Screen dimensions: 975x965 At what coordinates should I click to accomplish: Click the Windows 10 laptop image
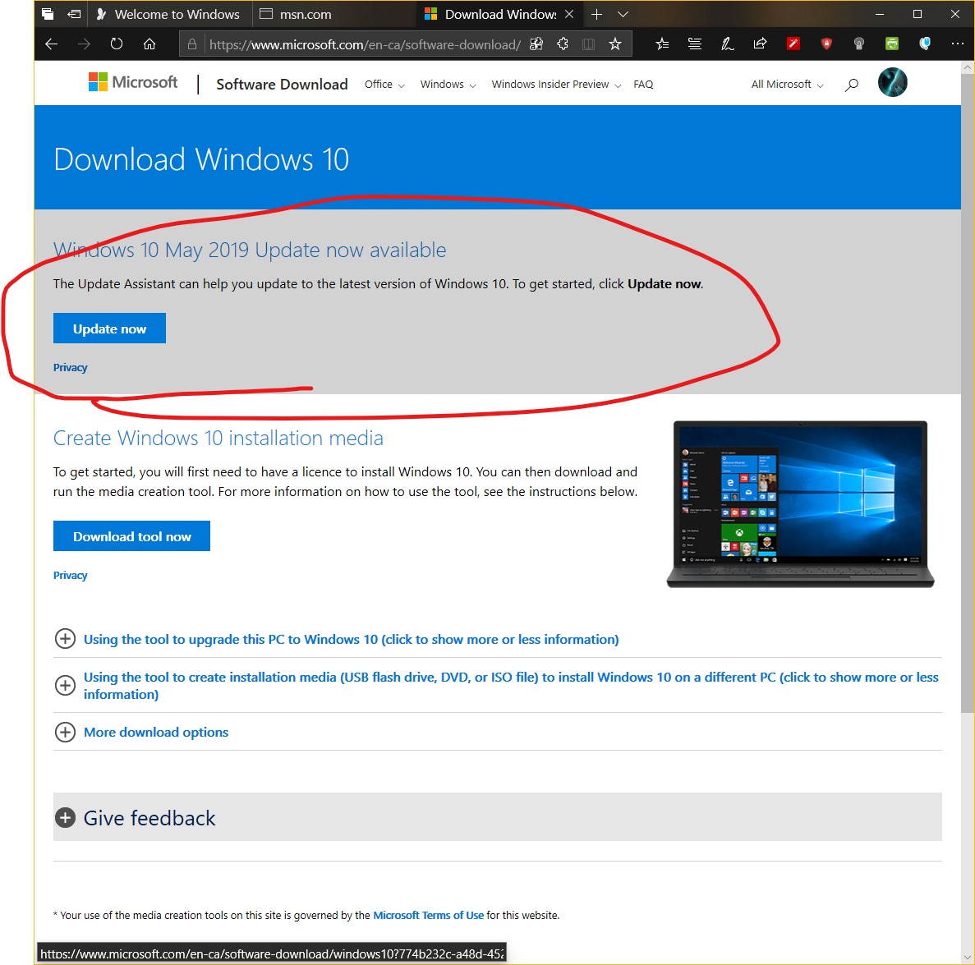pyautogui.click(x=800, y=504)
